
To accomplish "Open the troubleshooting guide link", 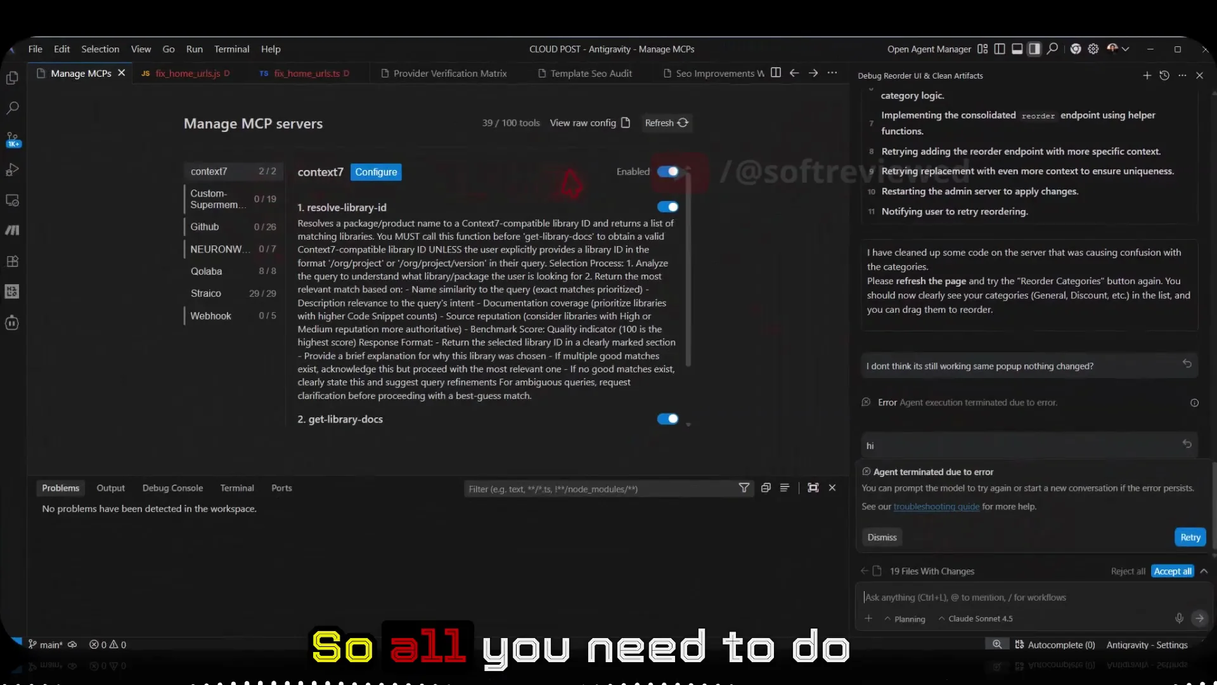I will coord(936,506).
